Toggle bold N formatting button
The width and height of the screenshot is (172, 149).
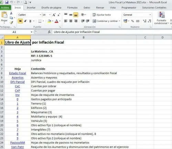tap(20, 21)
